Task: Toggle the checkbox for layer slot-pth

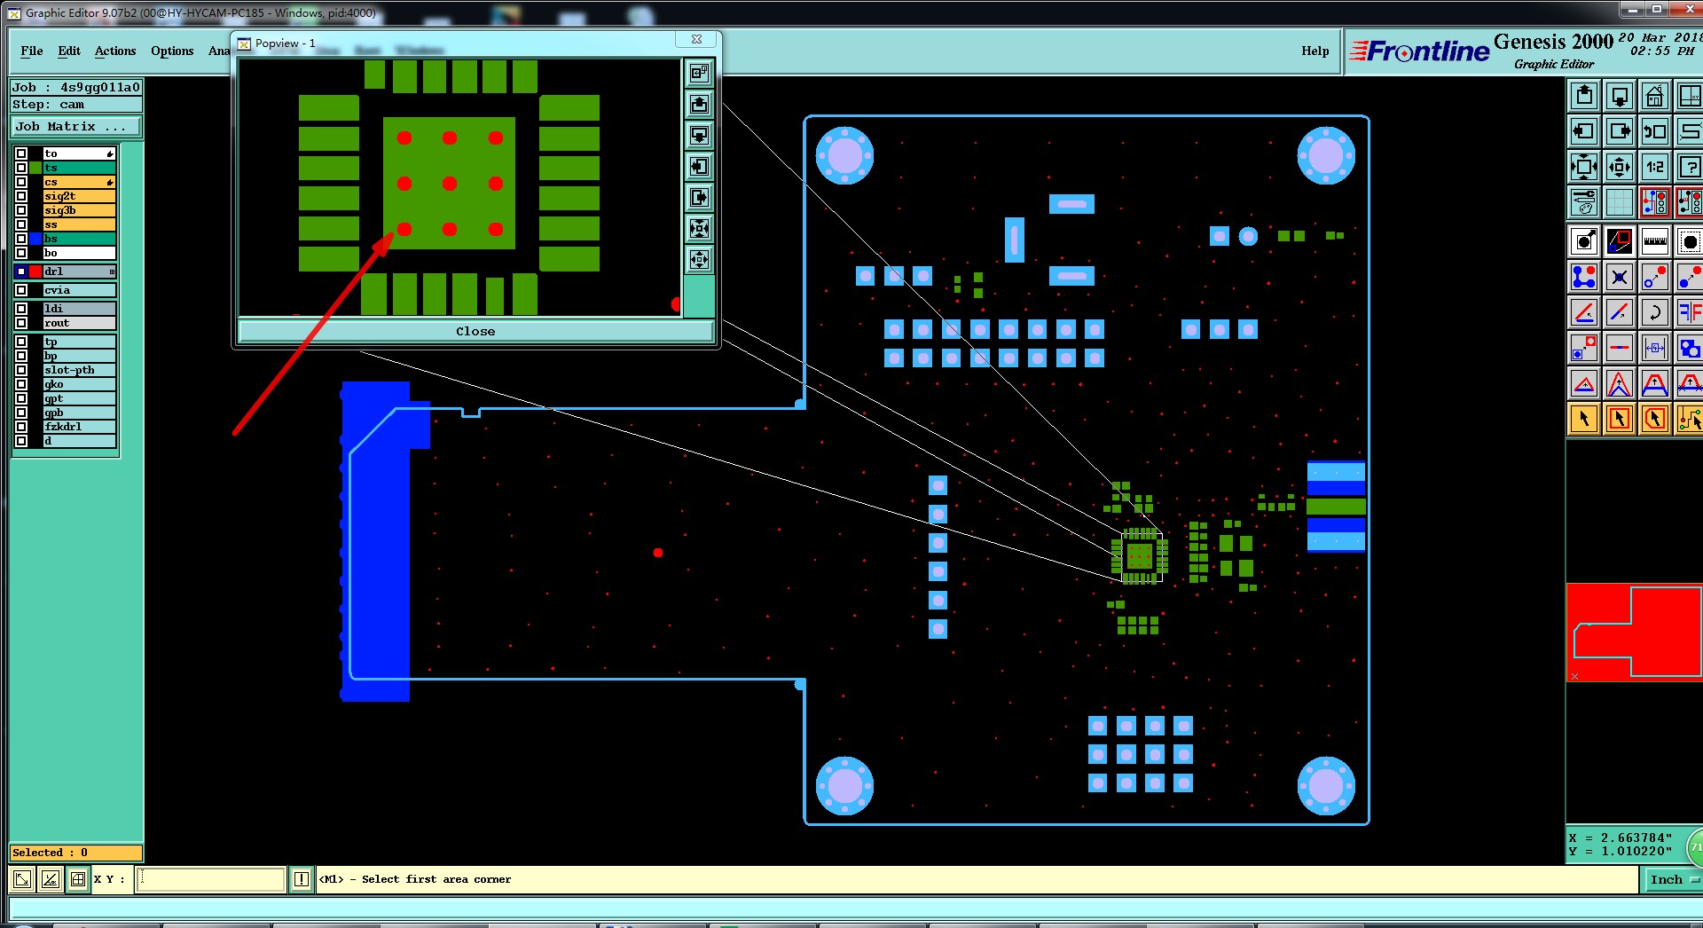Action: tap(21, 370)
